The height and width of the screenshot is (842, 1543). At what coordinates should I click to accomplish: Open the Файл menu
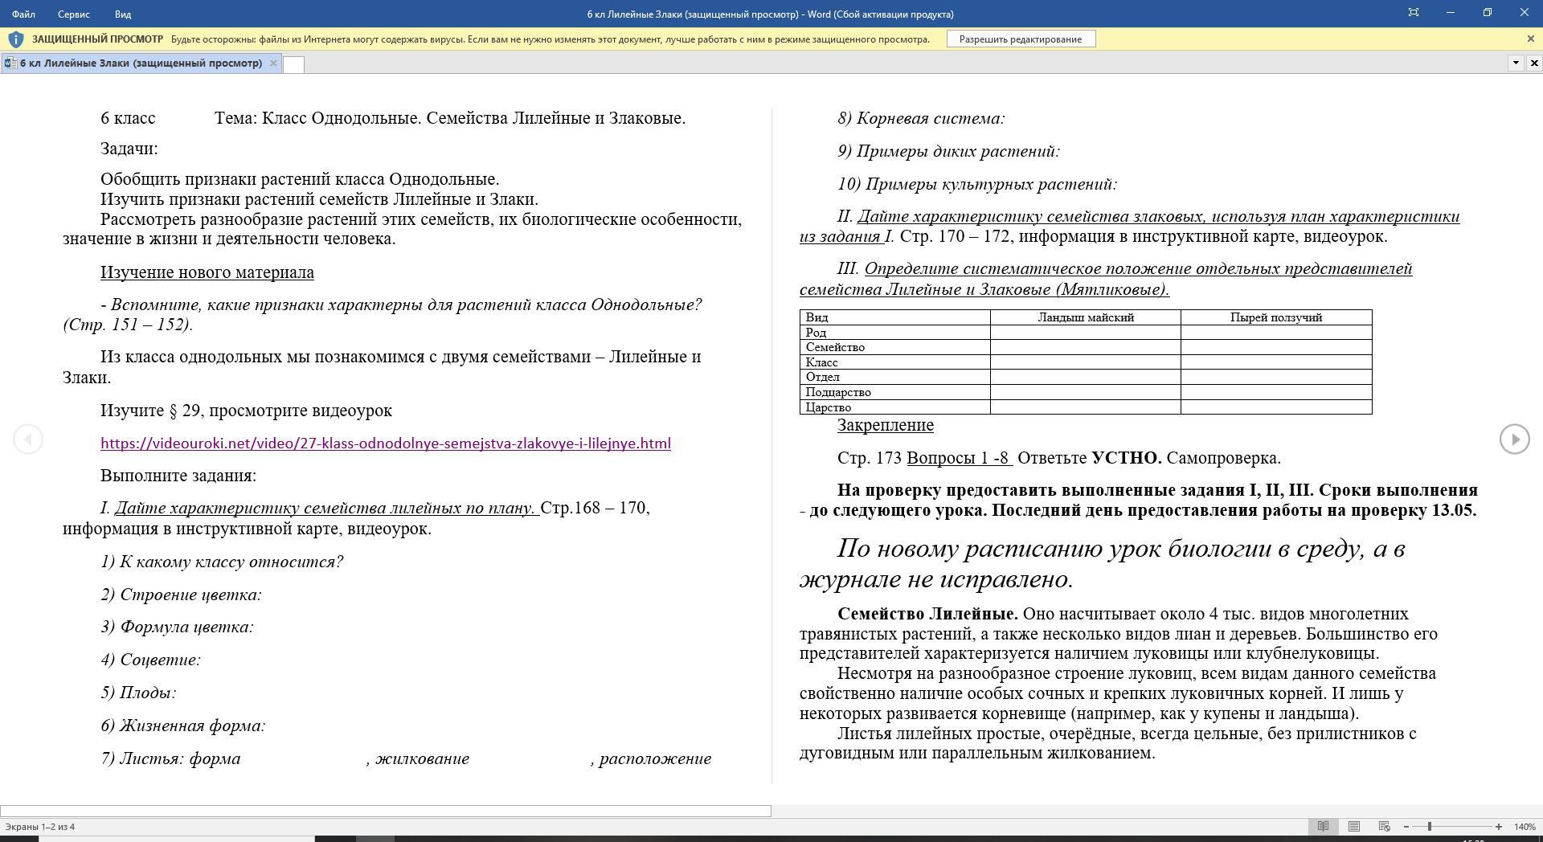[23, 14]
